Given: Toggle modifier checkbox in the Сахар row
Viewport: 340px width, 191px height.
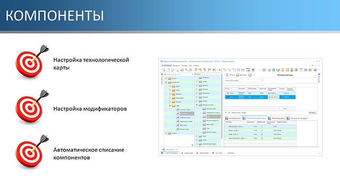Looking at the screenshot, I should [262, 134].
